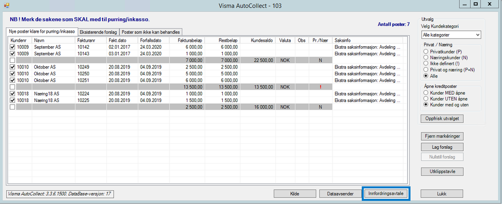Click the Obs column header
Viewport: 502px width, 204px height.
click(302, 41)
